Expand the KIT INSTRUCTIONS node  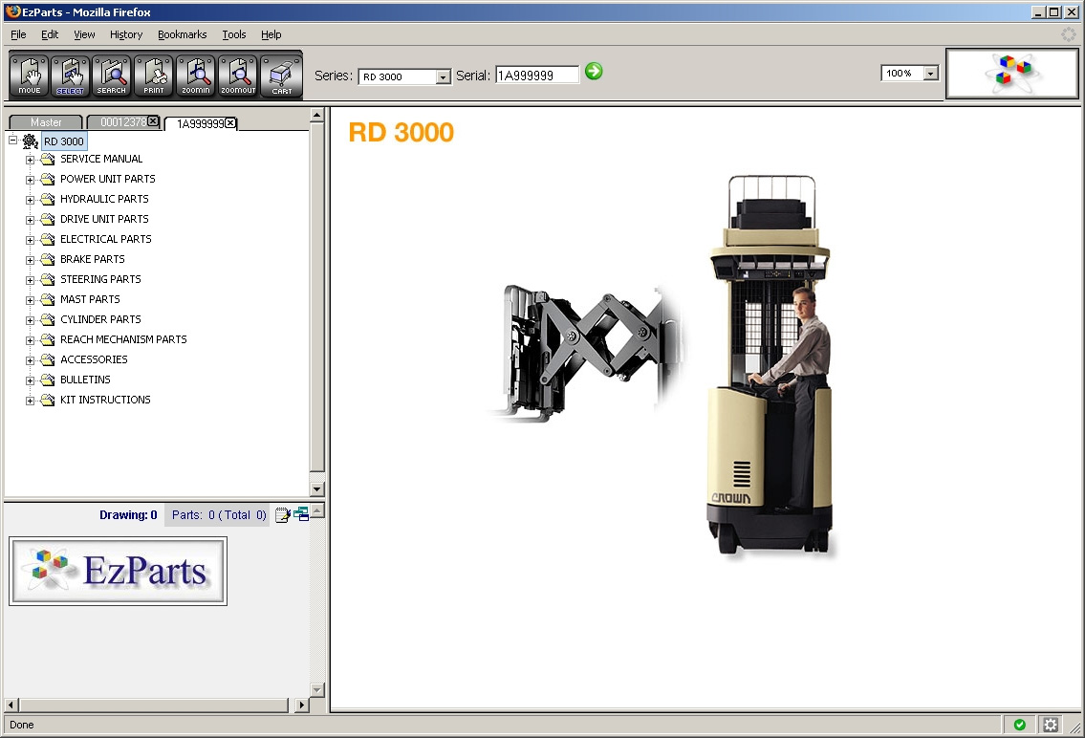click(30, 401)
